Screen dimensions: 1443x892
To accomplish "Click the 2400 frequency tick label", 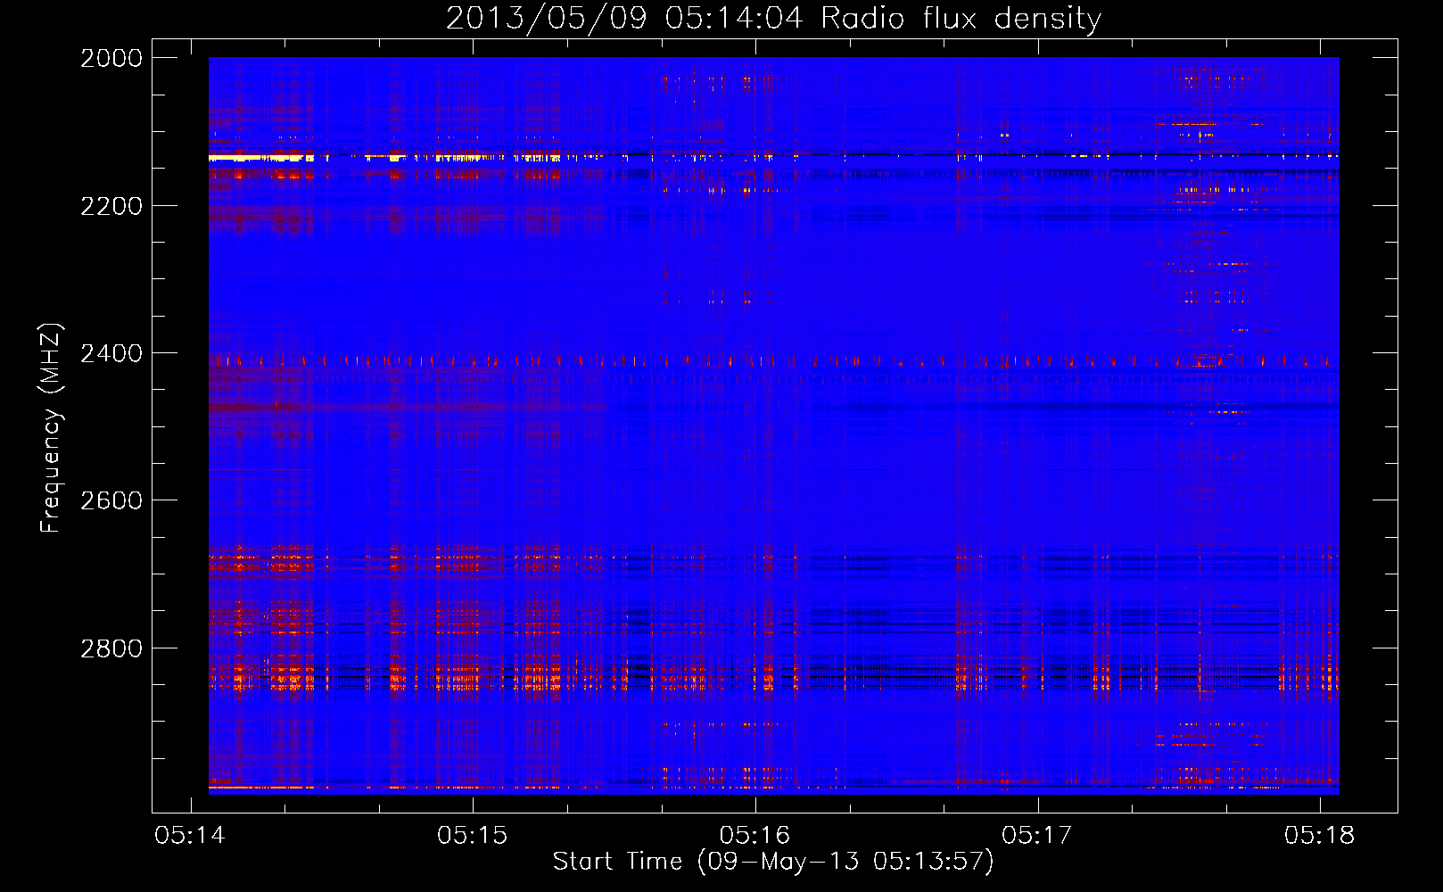I will point(111,353).
